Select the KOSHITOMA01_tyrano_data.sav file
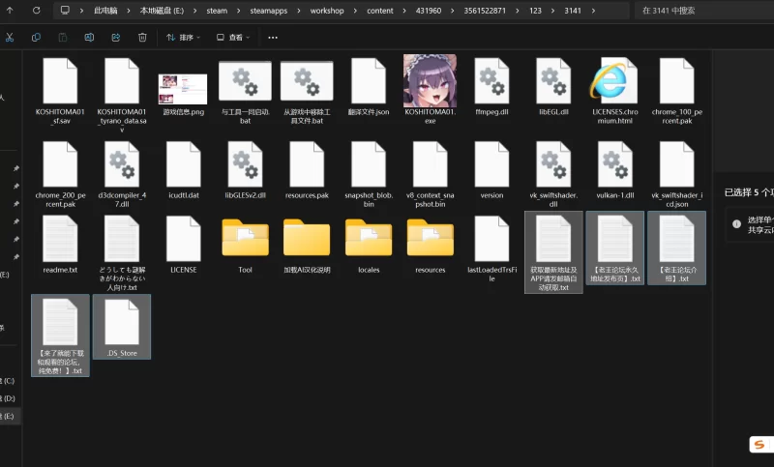Image resolution: width=774 pixels, height=467 pixels. coord(122,95)
